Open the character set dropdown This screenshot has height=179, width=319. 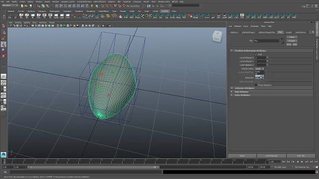pyautogui.click(x=302, y=167)
